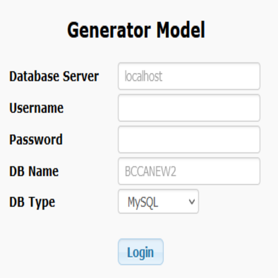
Task: Click the Password label
Action: click(x=36, y=140)
